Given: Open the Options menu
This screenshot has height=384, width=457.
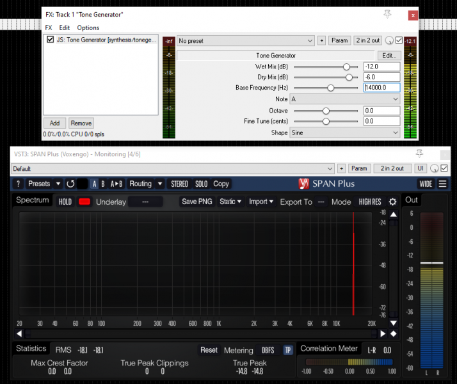Looking at the screenshot, I should point(88,28).
